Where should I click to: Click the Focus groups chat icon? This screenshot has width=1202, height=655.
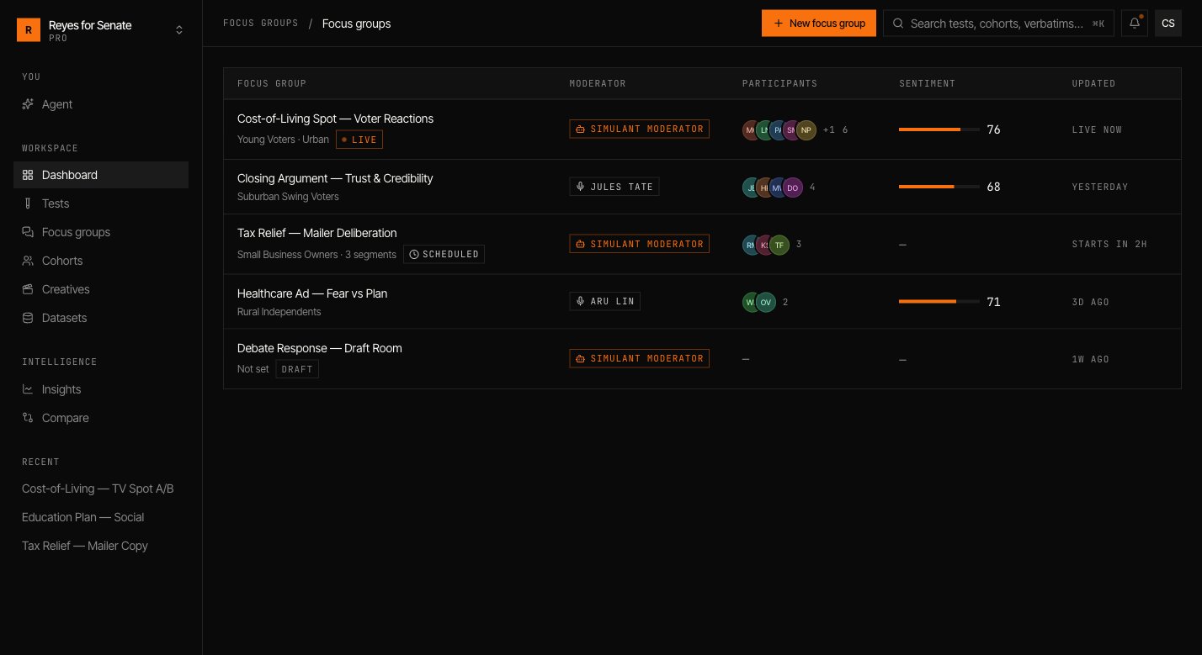pyautogui.click(x=28, y=232)
